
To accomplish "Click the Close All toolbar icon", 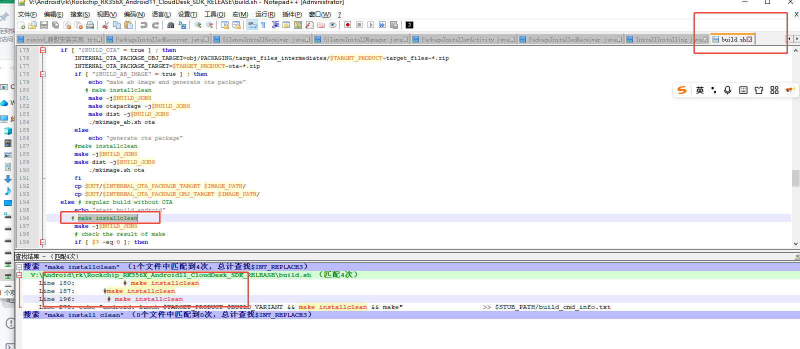I will point(78,25).
